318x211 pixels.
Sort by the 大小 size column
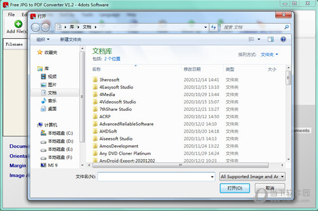pyautogui.click(x=272, y=69)
